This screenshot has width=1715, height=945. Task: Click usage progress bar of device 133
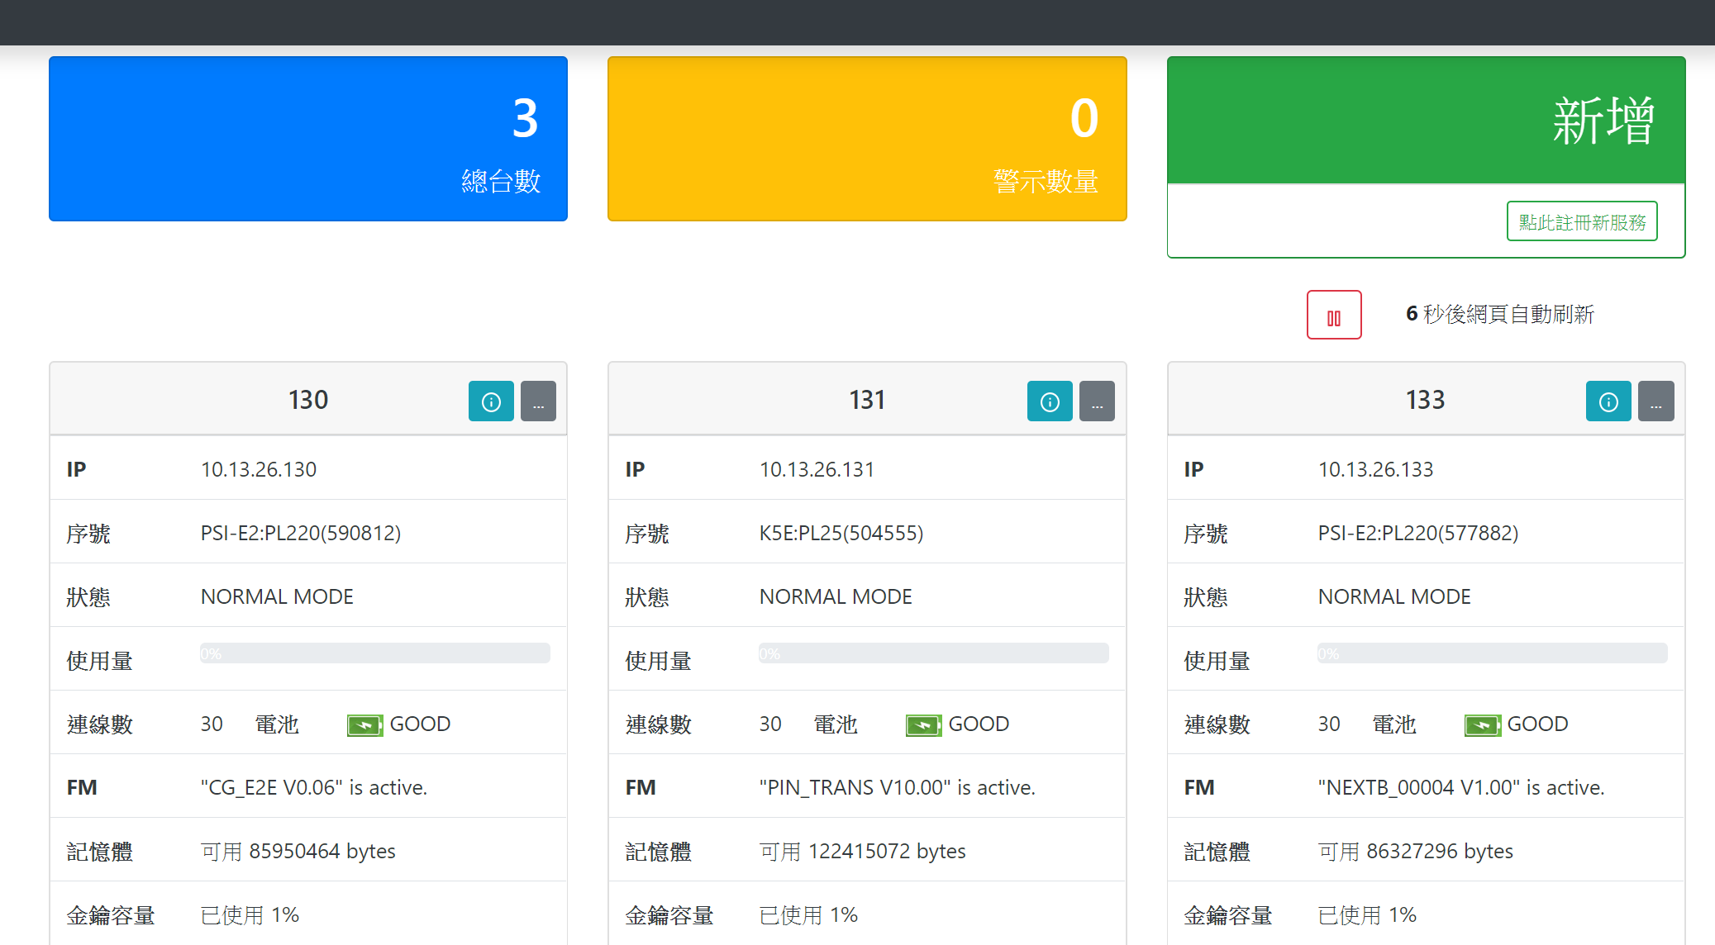[x=1492, y=653]
